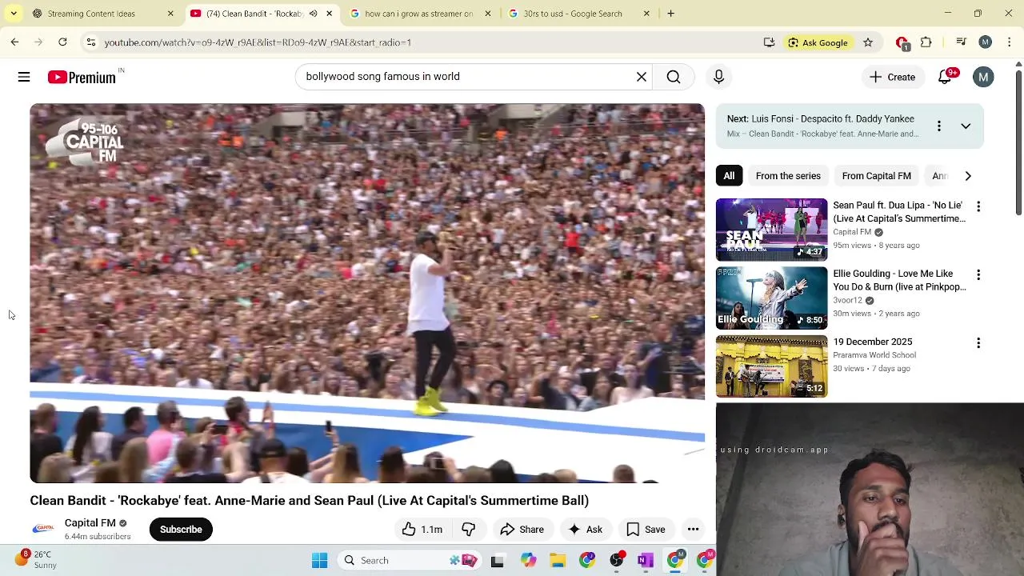Screen dimensions: 1024x576
Task: Select the 'From the series' chip
Action: pyautogui.click(x=788, y=176)
